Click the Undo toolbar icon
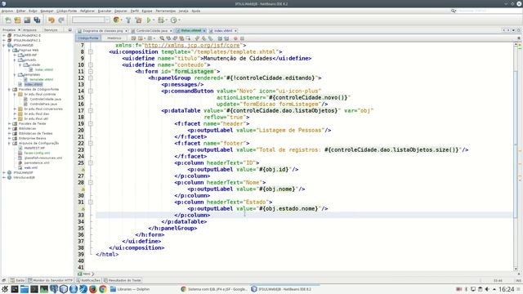The height and width of the screenshot is (294, 523). (51, 20)
